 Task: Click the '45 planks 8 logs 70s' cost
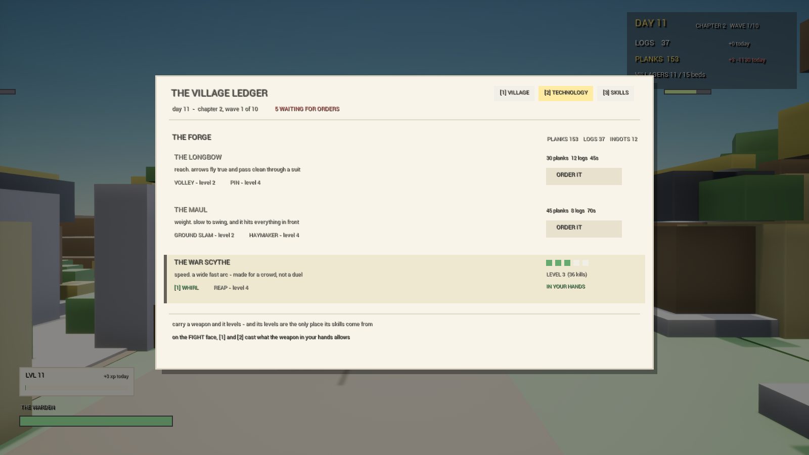coord(571,211)
